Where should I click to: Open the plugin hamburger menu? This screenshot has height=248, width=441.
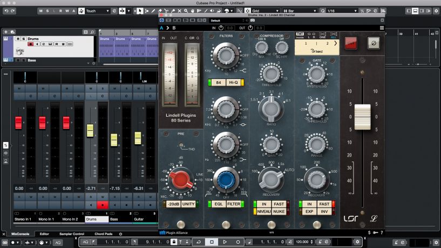(382, 28)
